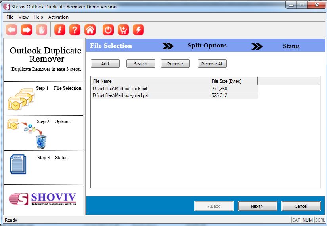Open help question mark icon

click(x=75, y=30)
